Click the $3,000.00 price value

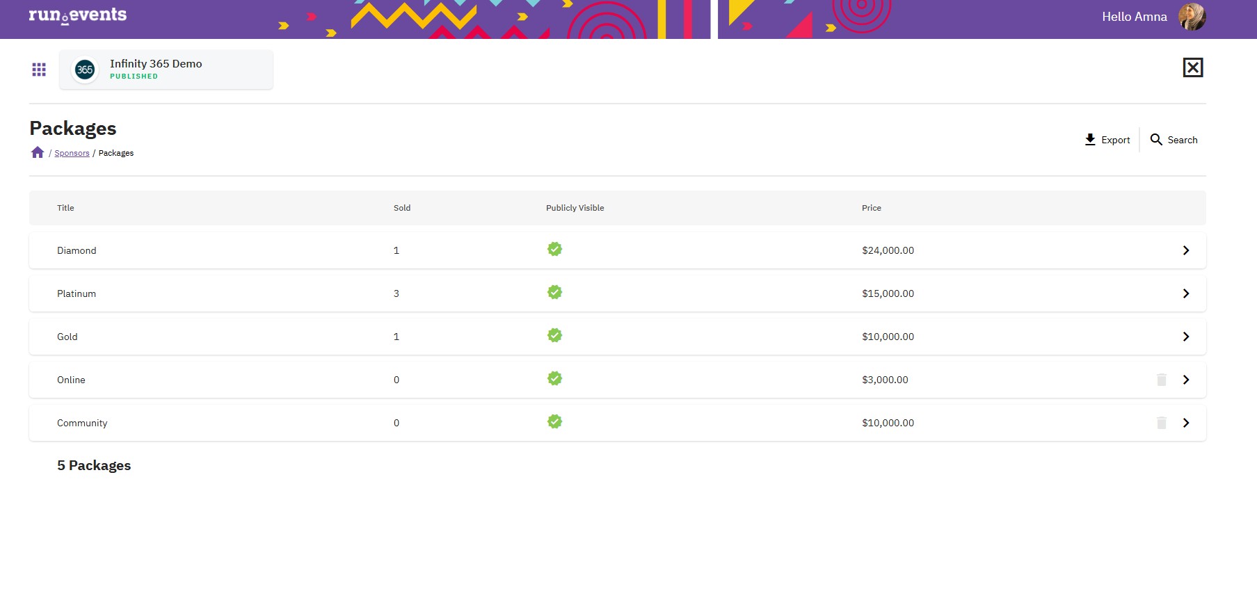[x=885, y=380]
